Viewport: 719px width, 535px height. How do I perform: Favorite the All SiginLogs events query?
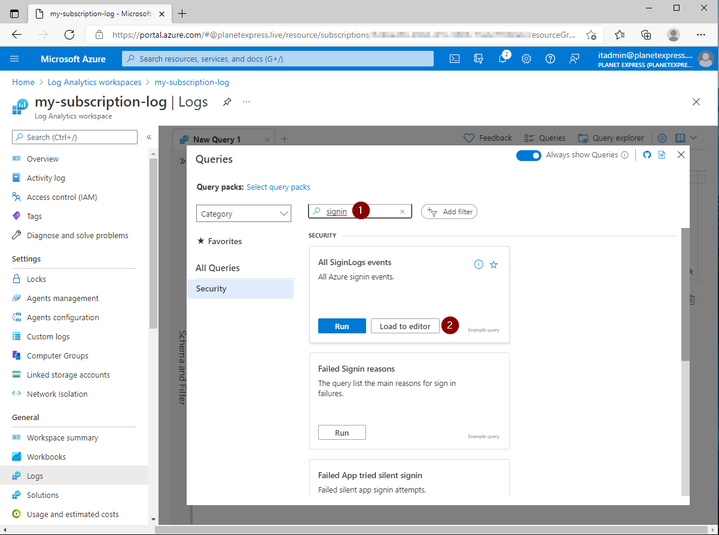coord(493,265)
